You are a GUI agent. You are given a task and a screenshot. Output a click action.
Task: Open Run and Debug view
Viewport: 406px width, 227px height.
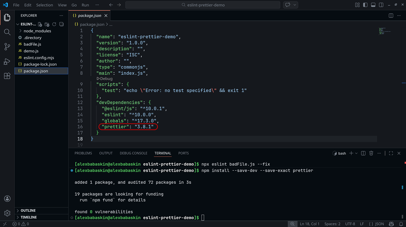pos(7,61)
